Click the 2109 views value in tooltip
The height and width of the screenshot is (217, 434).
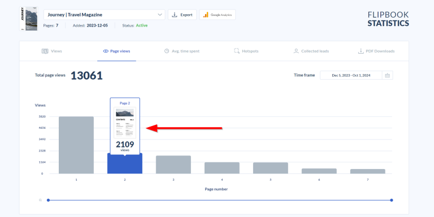(x=125, y=145)
